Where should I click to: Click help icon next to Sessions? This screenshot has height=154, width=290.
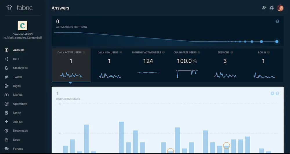[x=232, y=52]
